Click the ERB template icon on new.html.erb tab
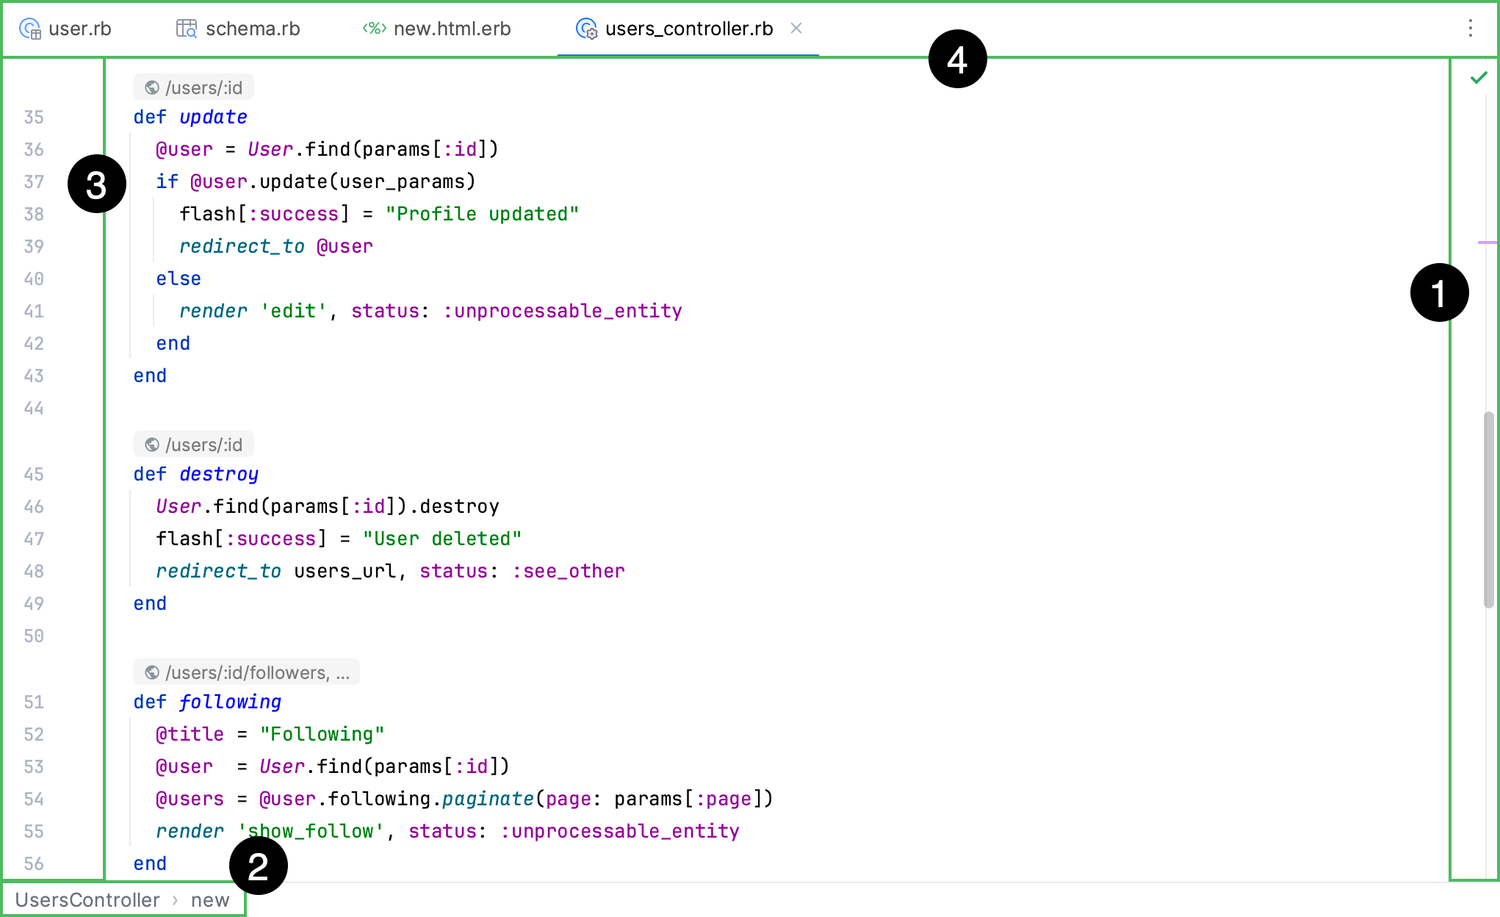Image resolution: width=1500 pixels, height=917 pixels. pos(374,29)
